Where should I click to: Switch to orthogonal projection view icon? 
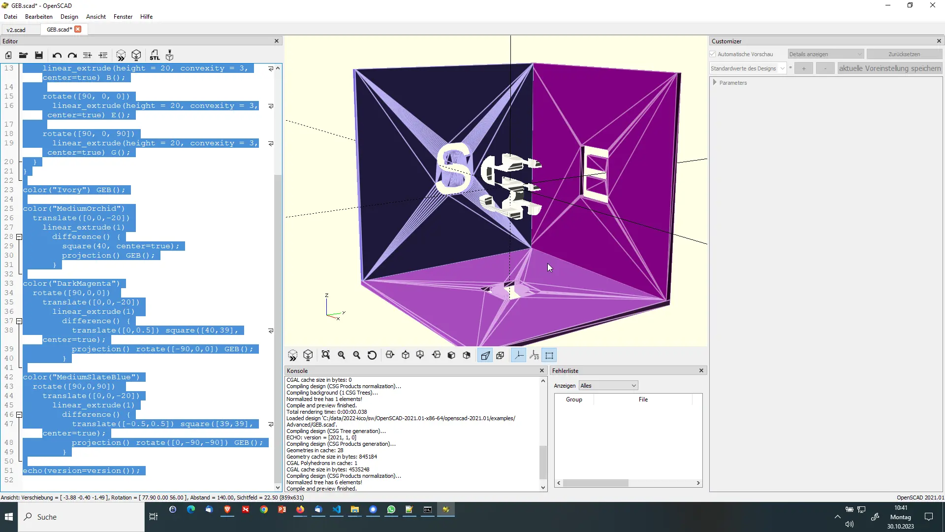point(501,355)
